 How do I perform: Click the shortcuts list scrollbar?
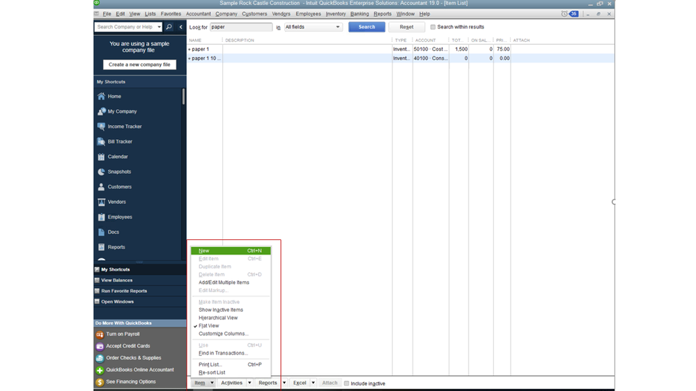(x=184, y=97)
